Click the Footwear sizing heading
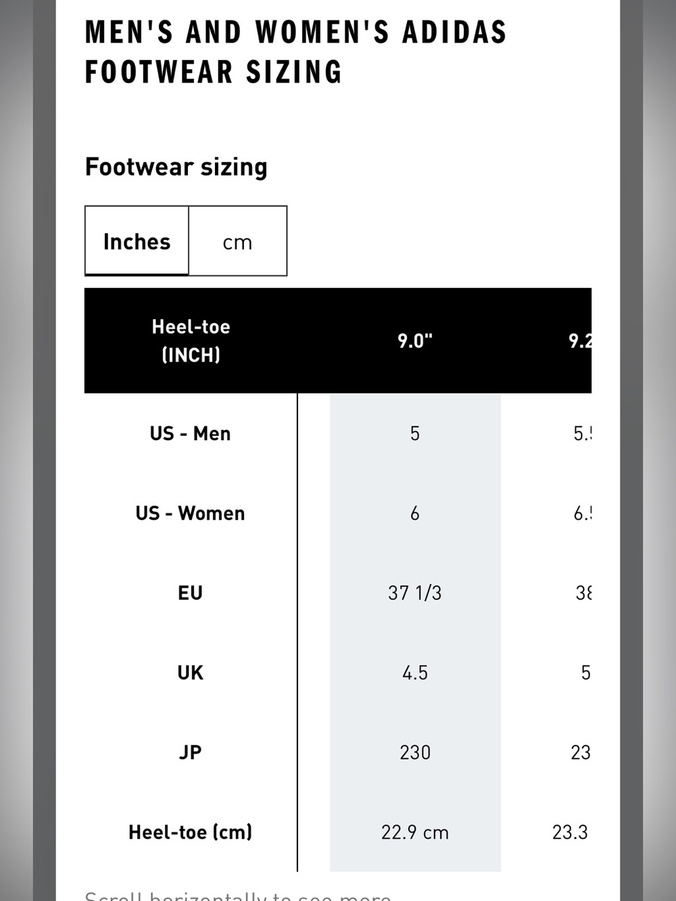 point(176,167)
